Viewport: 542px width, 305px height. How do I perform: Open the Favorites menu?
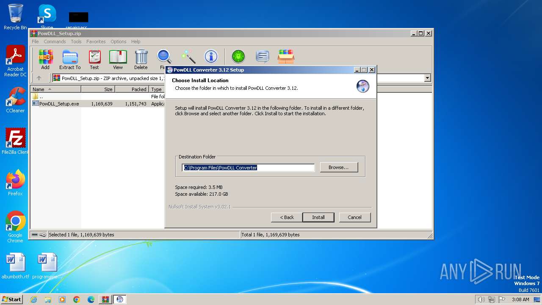[96, 42]
